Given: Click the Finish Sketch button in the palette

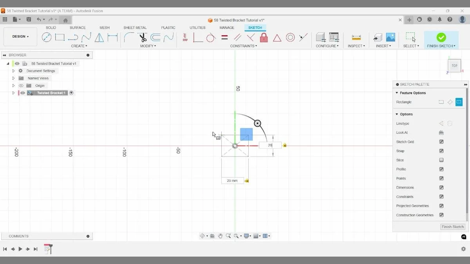Looking at the screenshot, I should pyautogui.click(x=452, y=226).
